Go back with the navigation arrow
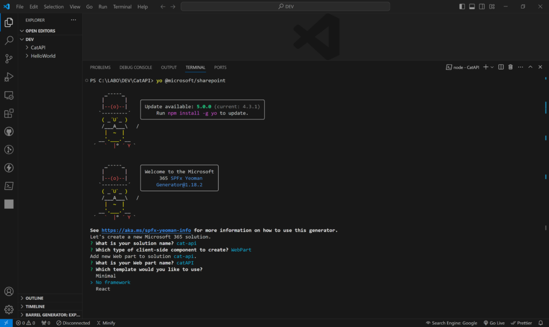 (163, 6)
